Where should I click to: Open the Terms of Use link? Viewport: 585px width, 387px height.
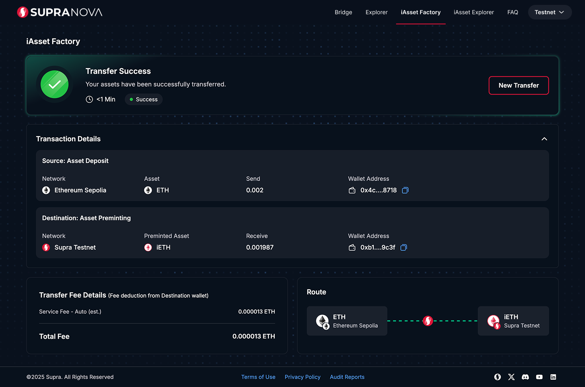(x=258, y=377)
